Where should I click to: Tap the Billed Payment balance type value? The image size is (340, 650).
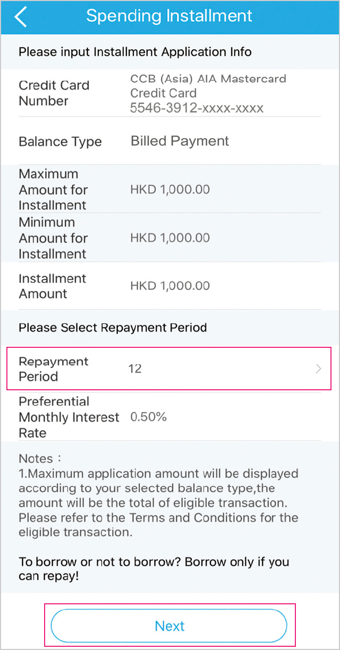pyautogui.click(x=180, y=141)
